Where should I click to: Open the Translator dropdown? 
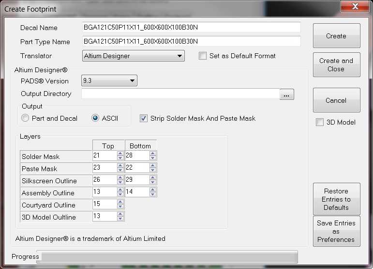coord(134,56)
